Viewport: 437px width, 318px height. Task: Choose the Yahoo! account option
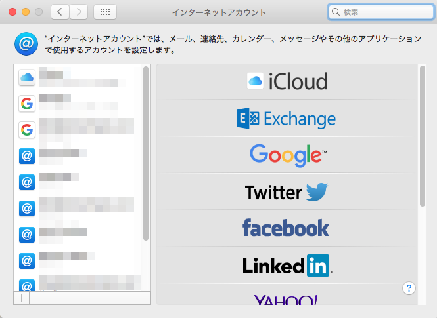pos(287,299)
